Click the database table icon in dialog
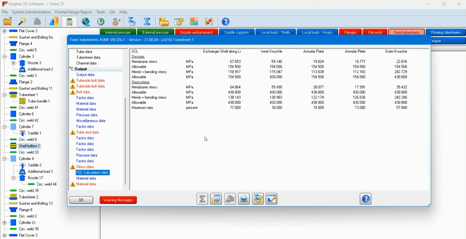 coord(216,199)
